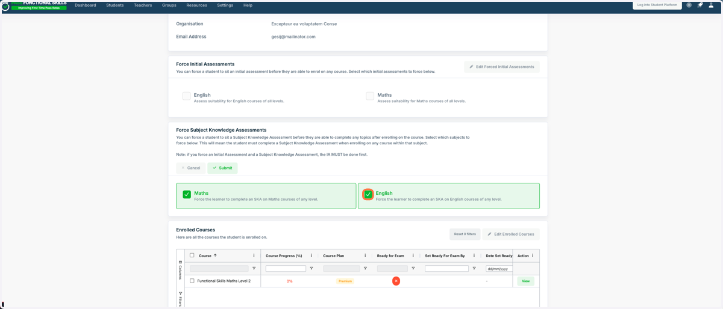The width and height of the screenshot is (723, 309).
Task: Open the Resources menu
Action: [x=196, y=5]
